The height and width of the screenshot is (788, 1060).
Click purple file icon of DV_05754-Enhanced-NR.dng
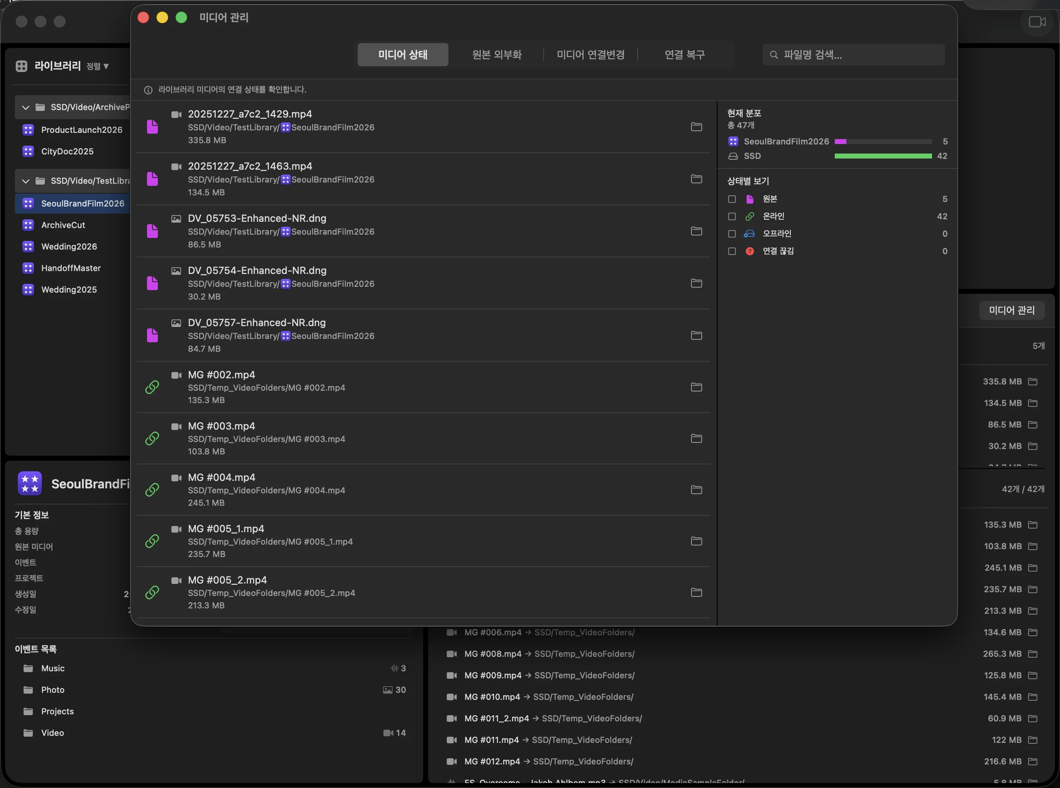[x=152, y=283]
